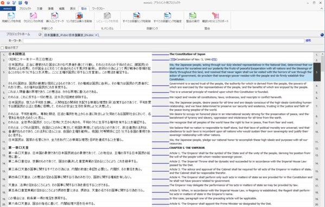Image resolution: width=325 pixels, height=207 pixels.
Task: Collapse the ribbon with the chevron
Action: pyautogui.click(x=322, y=9)
